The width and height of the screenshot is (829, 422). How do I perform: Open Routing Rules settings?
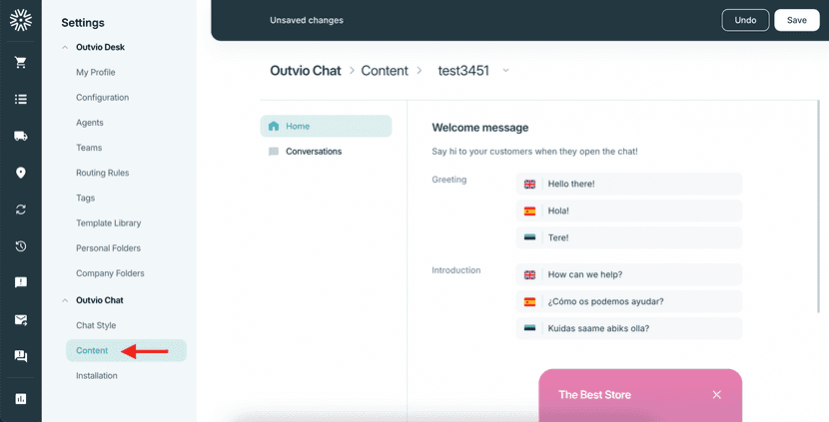pyautogui.click(x=103, y=173)
